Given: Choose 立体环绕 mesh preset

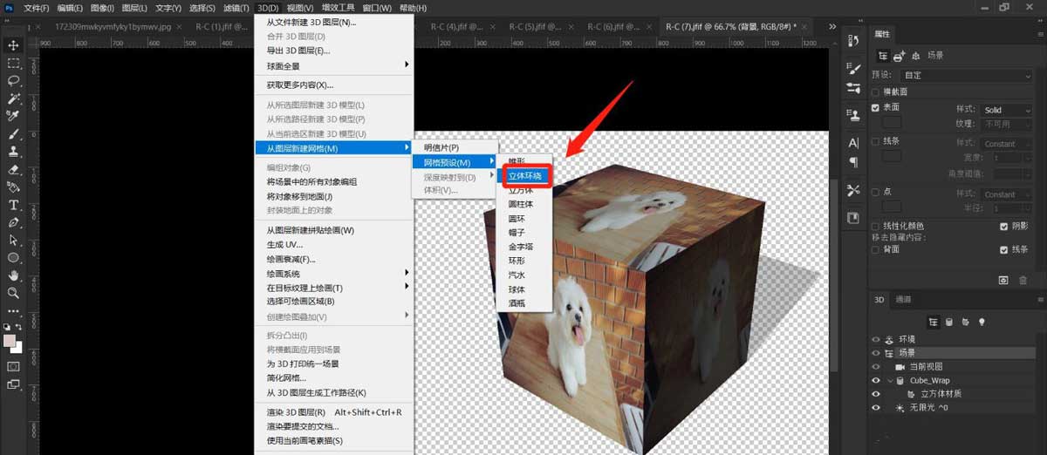Looking at the screenshot, I should point(525,176).
